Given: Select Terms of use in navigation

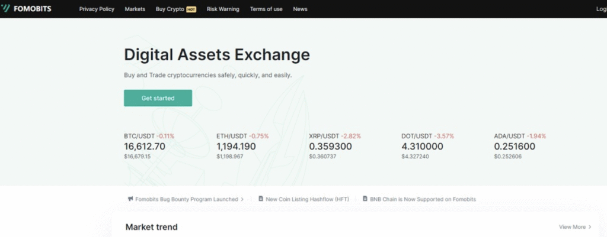Looking at the screenshot, I should click(x=266, y=9).
